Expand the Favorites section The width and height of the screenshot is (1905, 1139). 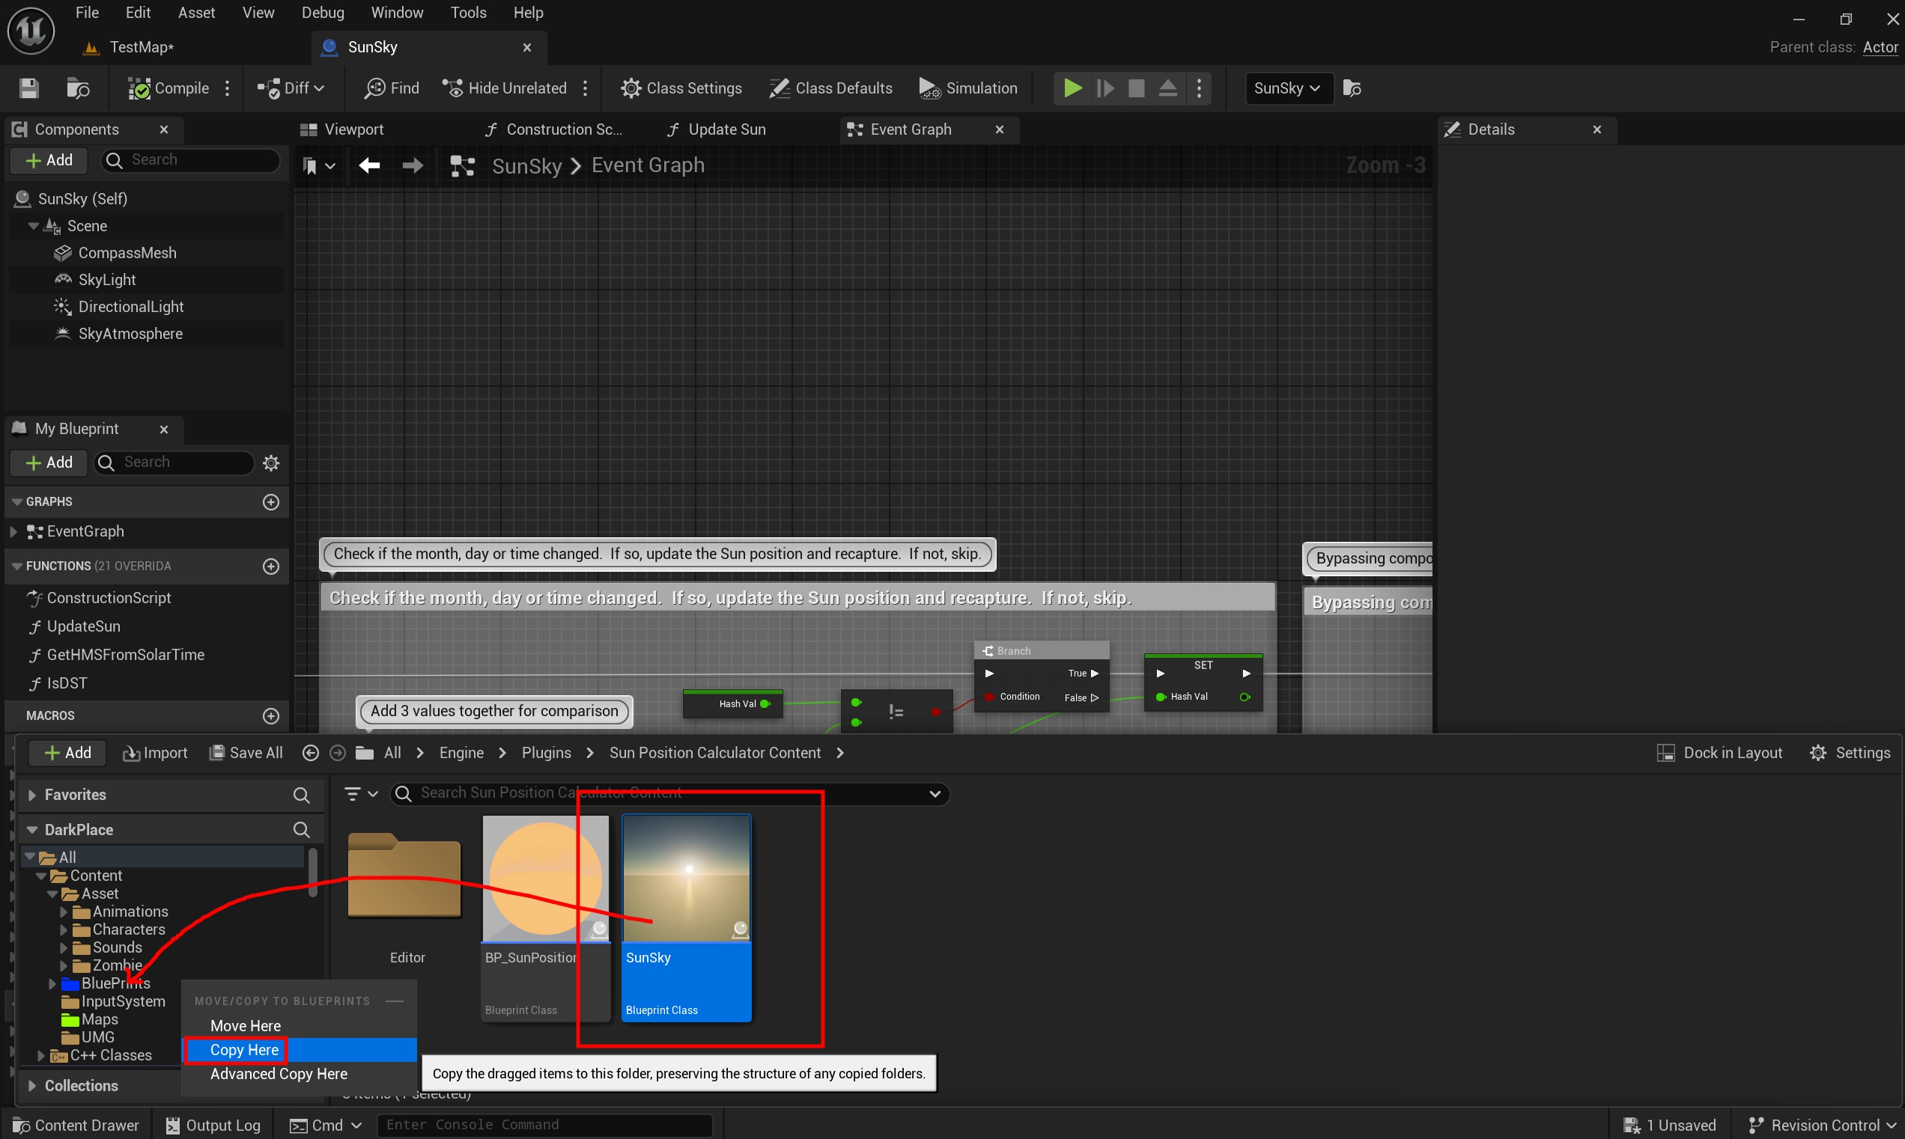32,796
